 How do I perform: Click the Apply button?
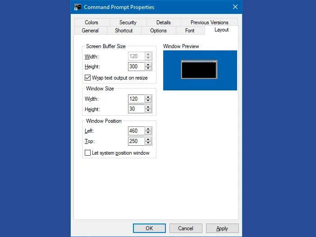222,228
